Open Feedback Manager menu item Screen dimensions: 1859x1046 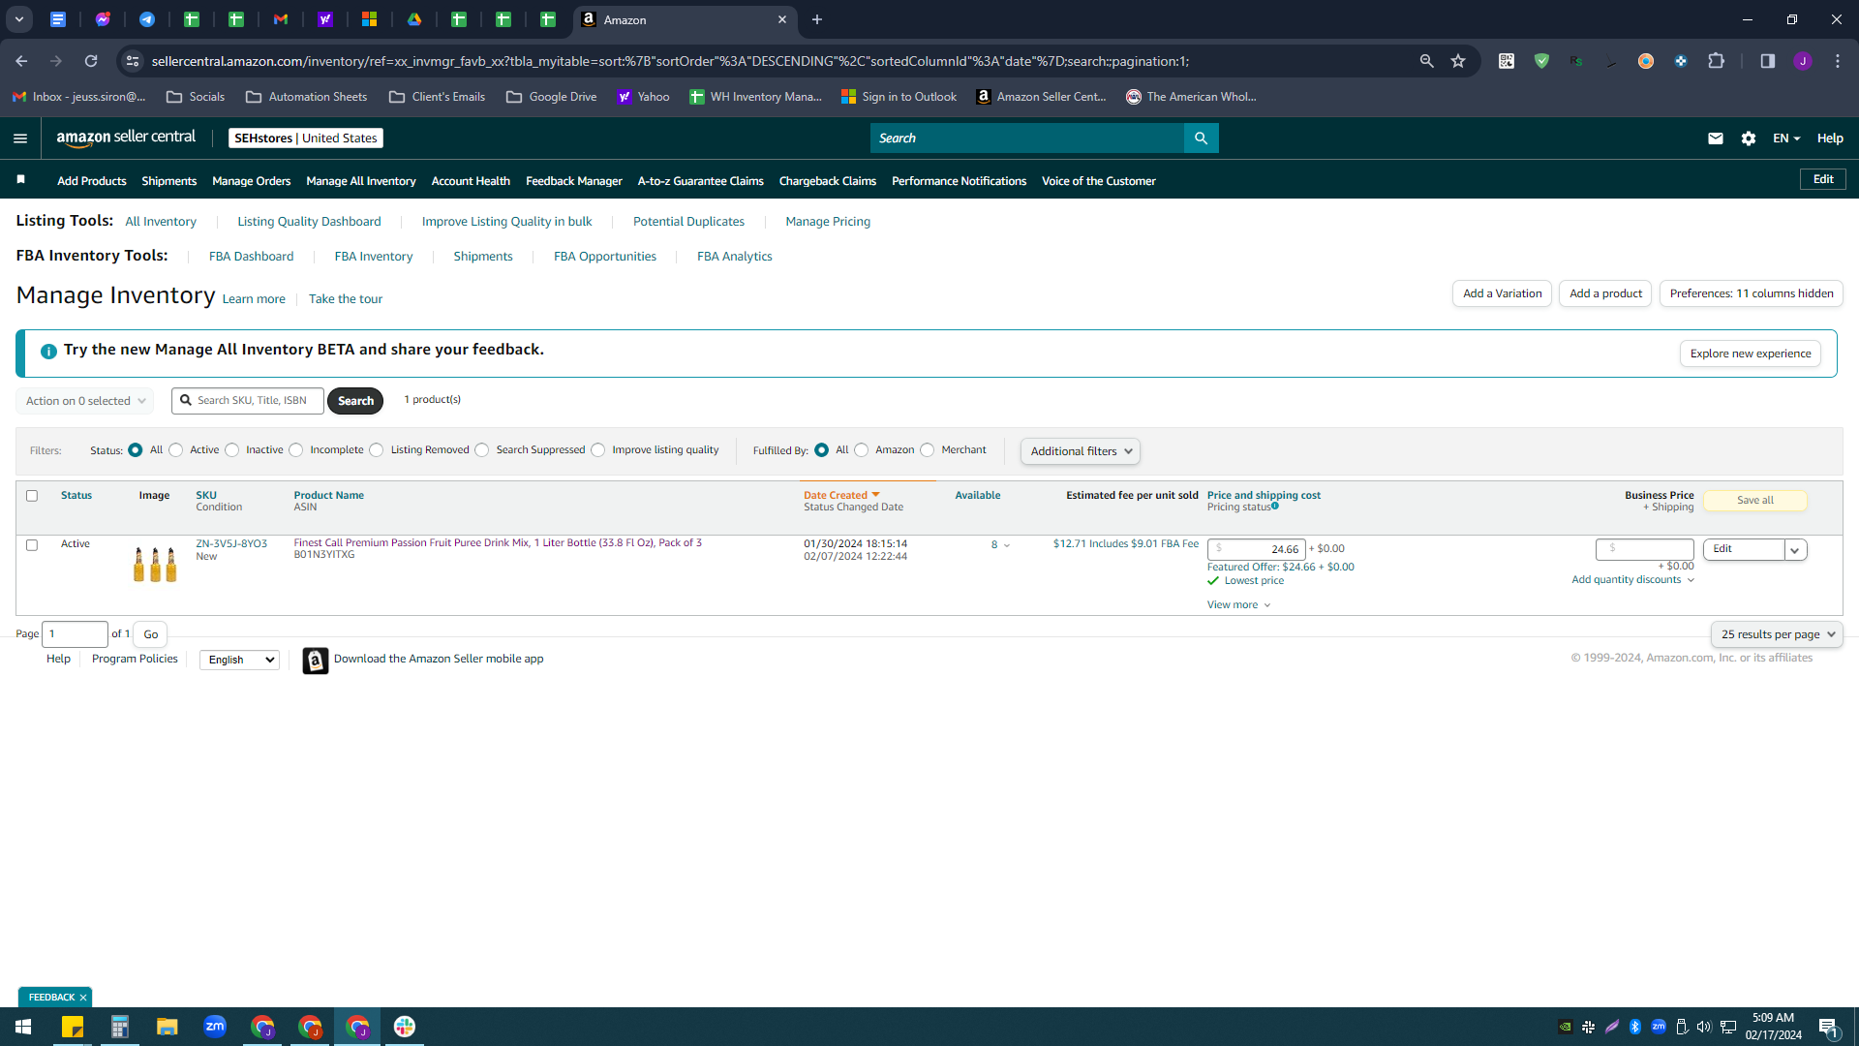[x=574, y=181]
